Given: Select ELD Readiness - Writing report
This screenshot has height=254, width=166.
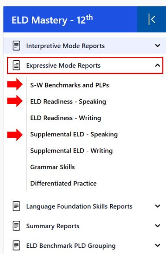Looking at the screenshot, I should pos(66,118).
